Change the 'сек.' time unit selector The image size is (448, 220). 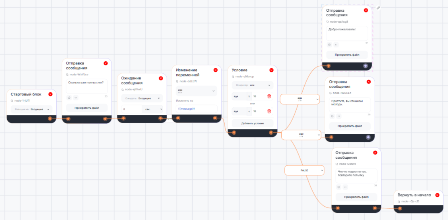pyautogui.click(x=153, y=109)
